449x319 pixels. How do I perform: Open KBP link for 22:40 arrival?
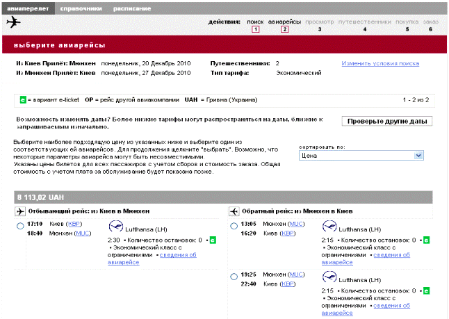coord(288,284)
